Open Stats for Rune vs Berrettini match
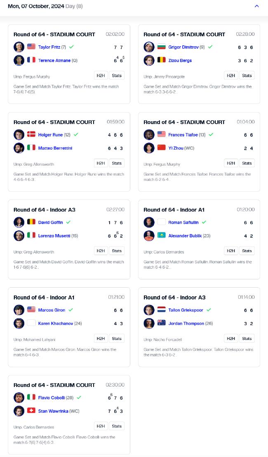The image size is (268, 457). [x=117, y=163]
